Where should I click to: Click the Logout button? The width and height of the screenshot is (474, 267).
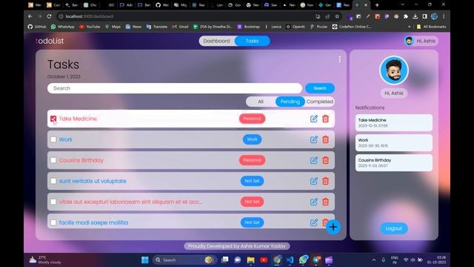pos(394,228)
